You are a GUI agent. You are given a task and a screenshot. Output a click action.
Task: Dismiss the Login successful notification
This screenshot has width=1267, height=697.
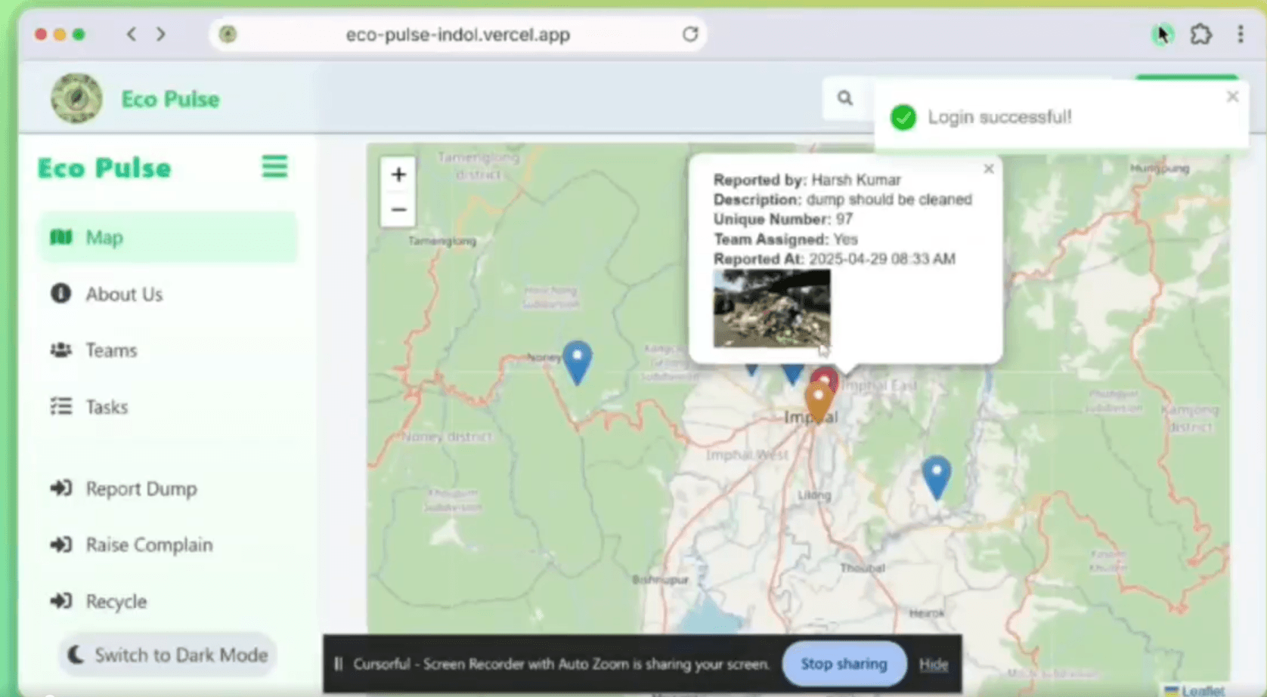click(x=1232, y=97)
